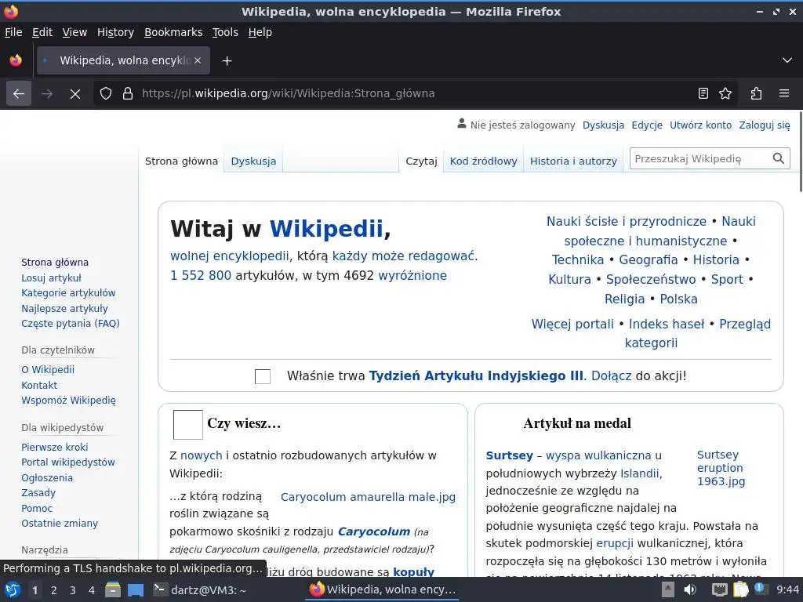Click the Dołącz link in the banner
The height and width of the screenshot is (602, 803).
[x=611, y=375]
